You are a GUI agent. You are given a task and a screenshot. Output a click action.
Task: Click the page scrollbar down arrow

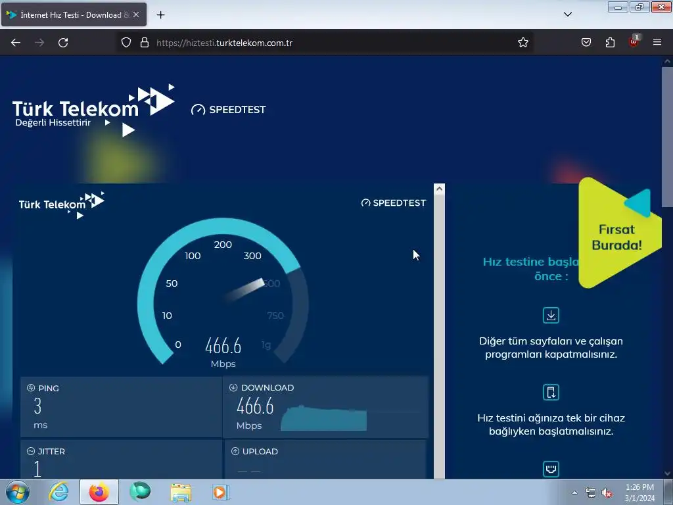(667, 473)
